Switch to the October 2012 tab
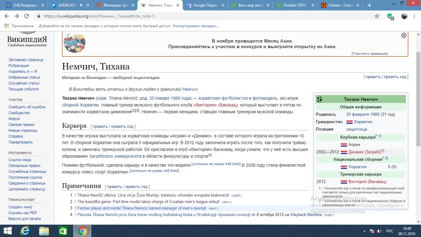 pos(294,5)
